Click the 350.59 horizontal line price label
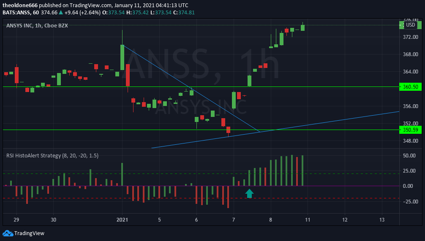The image size is (425, 241). [x=410, y=130]
